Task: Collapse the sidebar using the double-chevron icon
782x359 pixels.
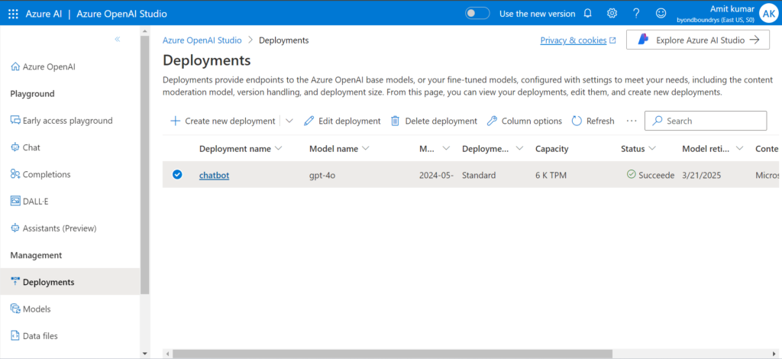Action: point(117,39)
